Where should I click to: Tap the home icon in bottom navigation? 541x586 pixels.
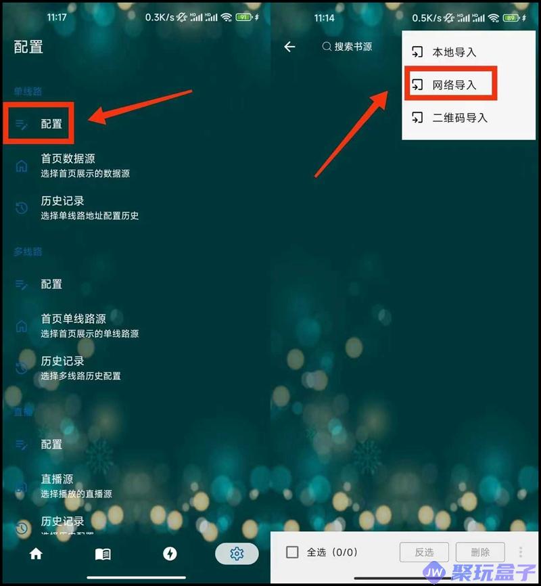pos(36,554)
